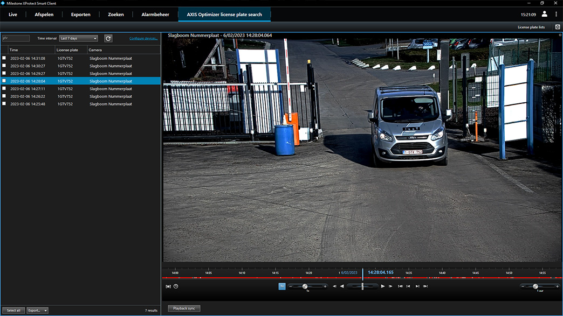Jump to last sequence
The width and height of the screenshot is (563, 316).
tap(425, 286)
